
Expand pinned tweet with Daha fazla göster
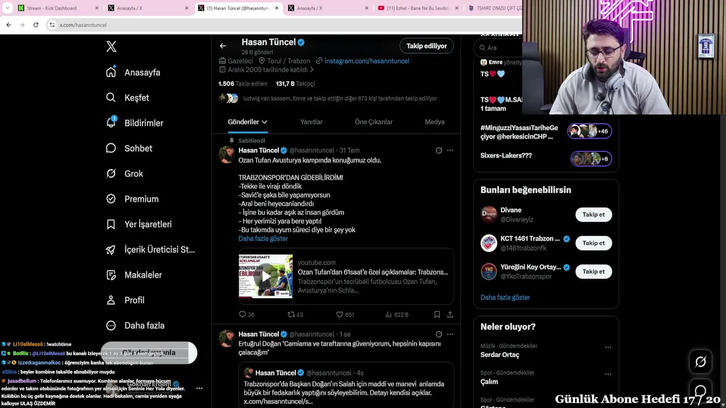click(x=263, y=239)
